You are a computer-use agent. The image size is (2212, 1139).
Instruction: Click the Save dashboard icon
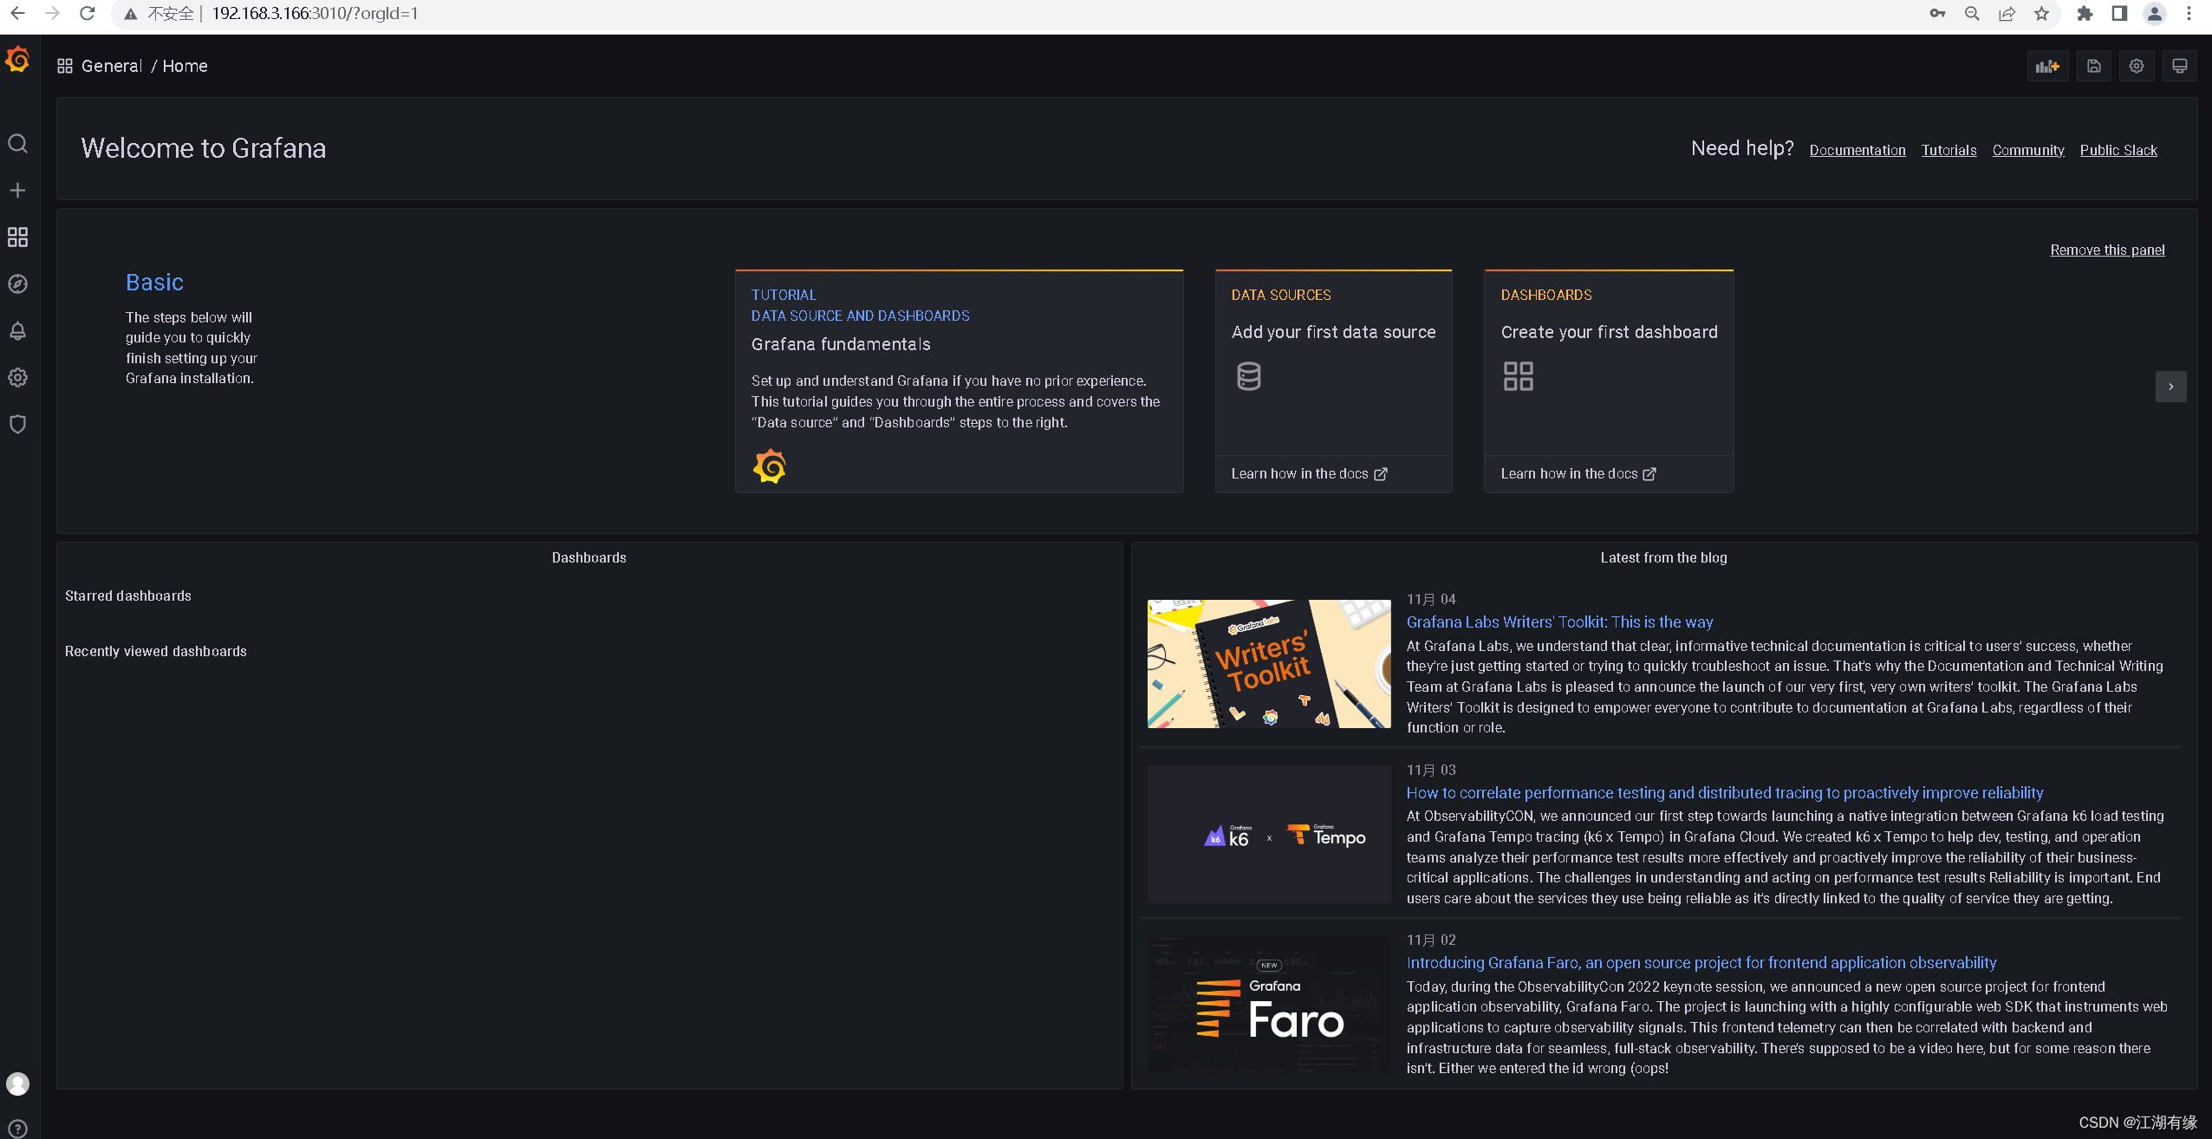point(2093,66)
